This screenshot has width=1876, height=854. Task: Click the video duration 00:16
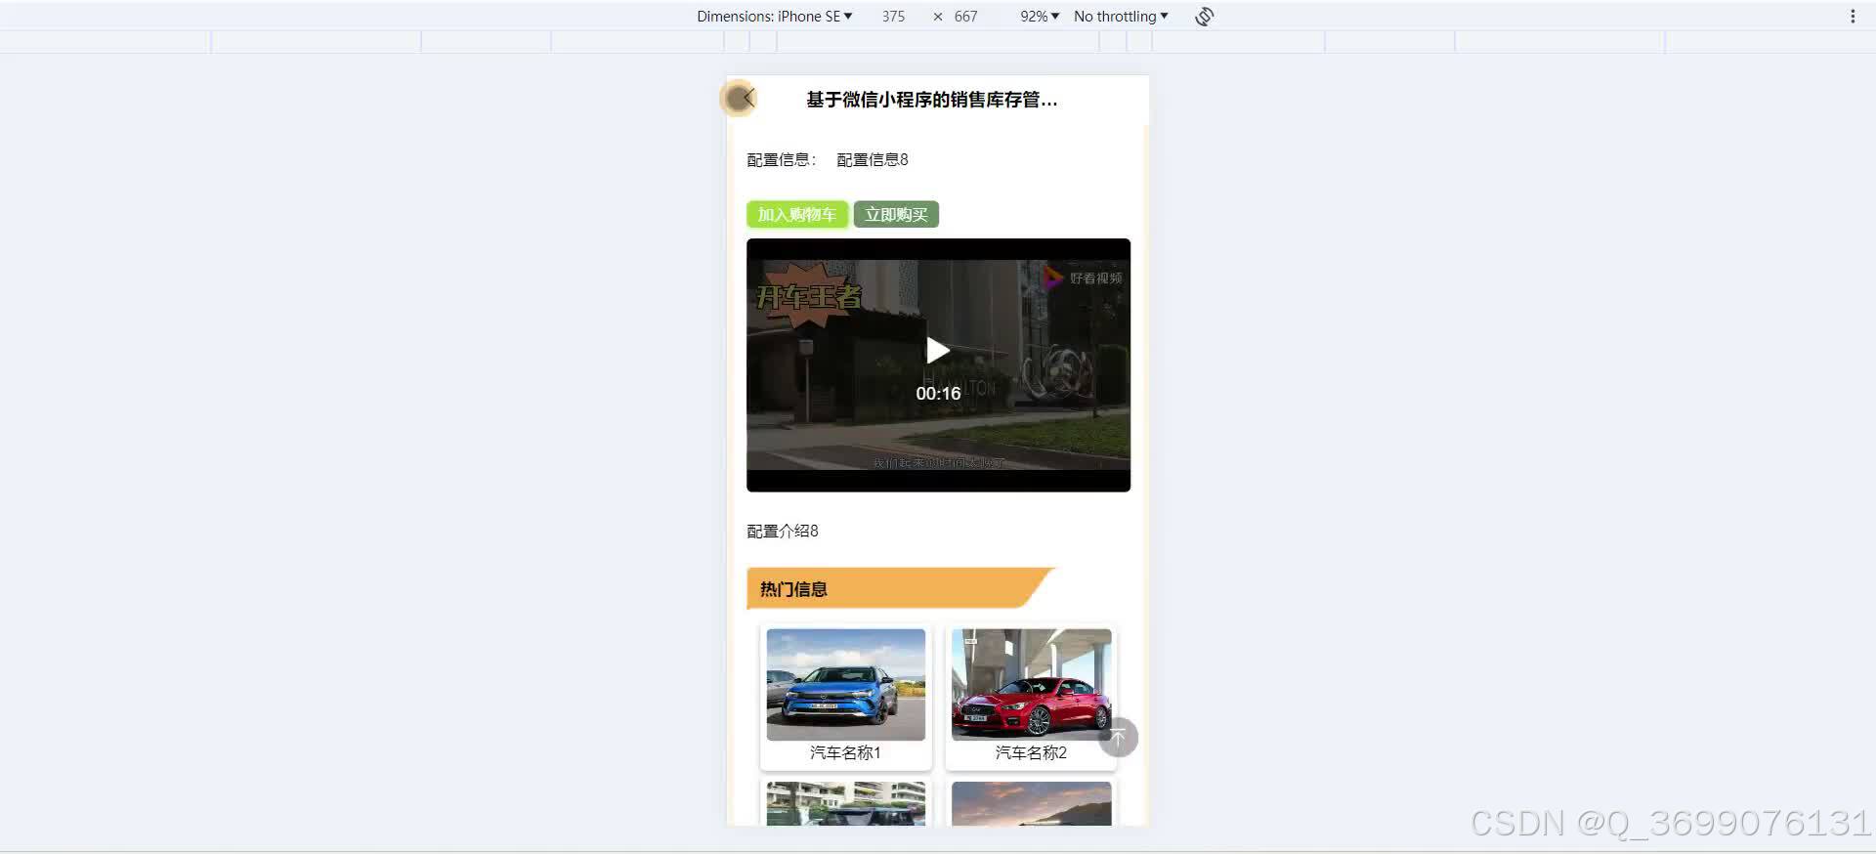pos(938,393)
